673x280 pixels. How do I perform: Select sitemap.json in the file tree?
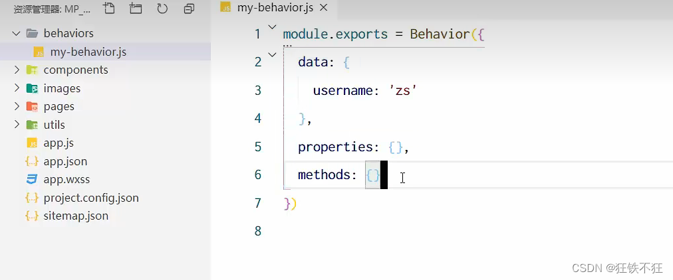point(76,216)
